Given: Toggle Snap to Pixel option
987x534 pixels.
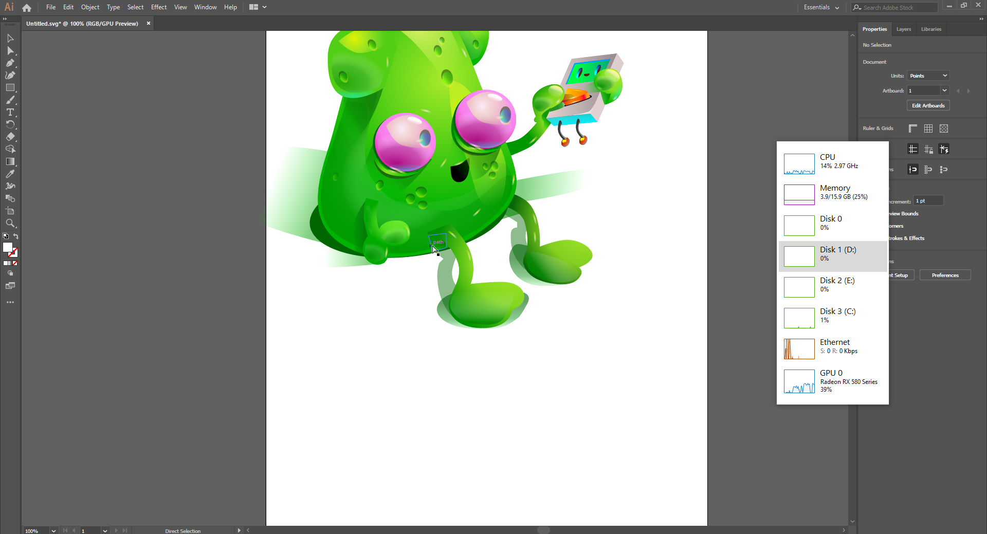Looking at the screenshot, I should (944, 169).
